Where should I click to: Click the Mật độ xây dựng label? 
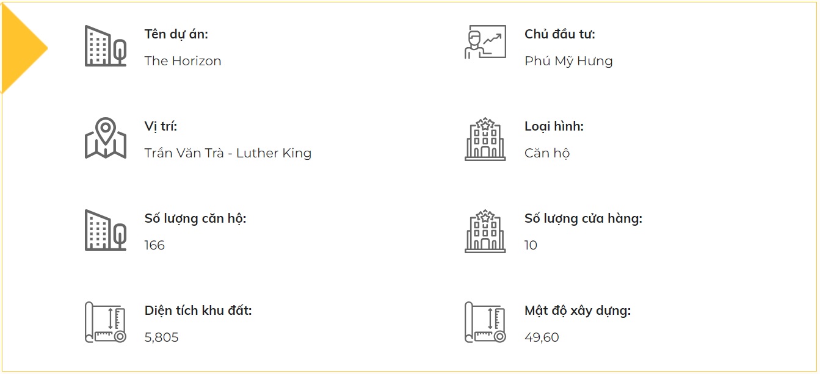pos(577,311)
